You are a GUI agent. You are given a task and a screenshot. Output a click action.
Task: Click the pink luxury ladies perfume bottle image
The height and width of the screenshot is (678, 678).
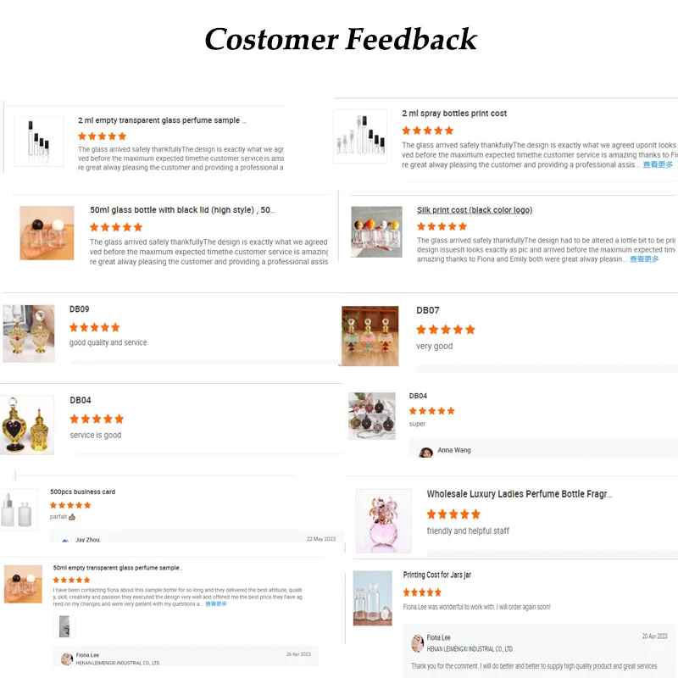pyautogui.click(x=384, y=521)
